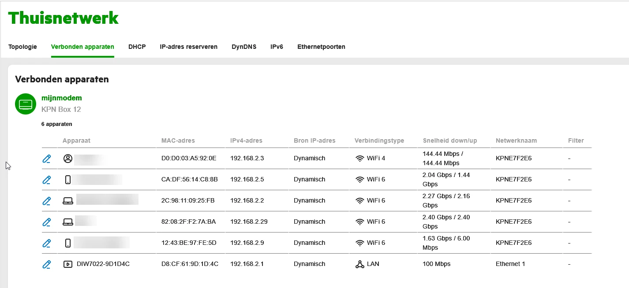Click pencil icon for DIW7022-9D1D4C

click(x=47, y=264)
